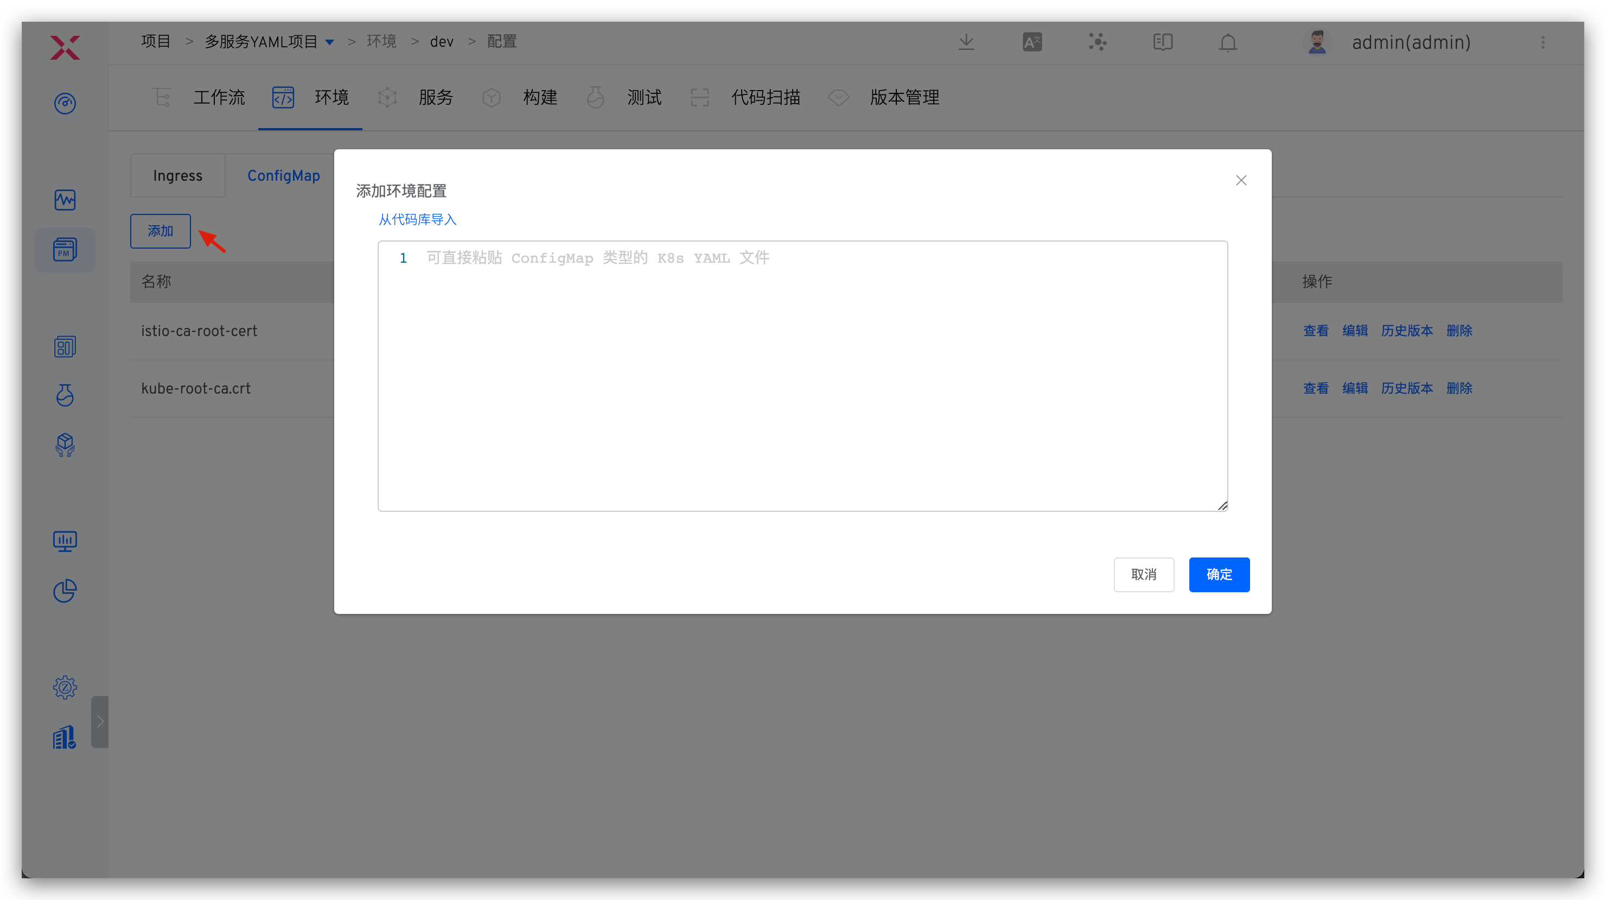The width and height of the screenshot is (1606, 900).
Task: Click the 从代码库导入 link
Action: click(x=417, y=219)
